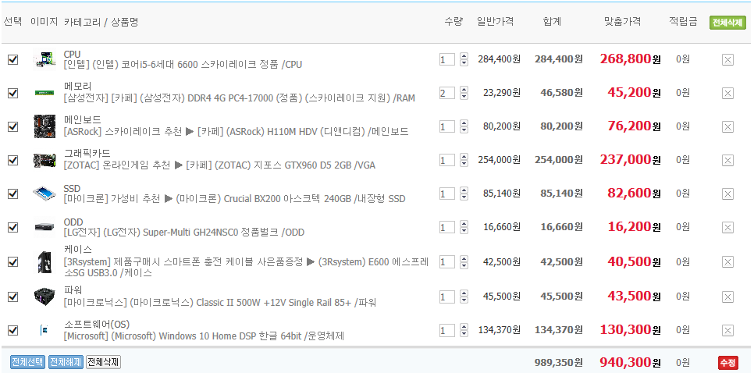Open the 3Rsystem E600 에스프레소 case link
754x373 pixels.
click(x=246, y=267)
